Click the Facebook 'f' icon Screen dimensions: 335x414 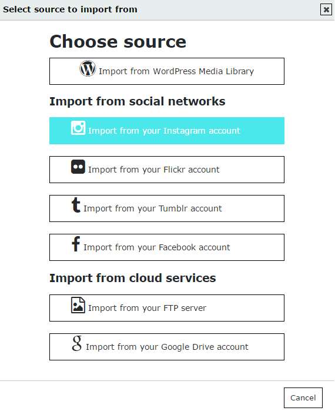76,244
